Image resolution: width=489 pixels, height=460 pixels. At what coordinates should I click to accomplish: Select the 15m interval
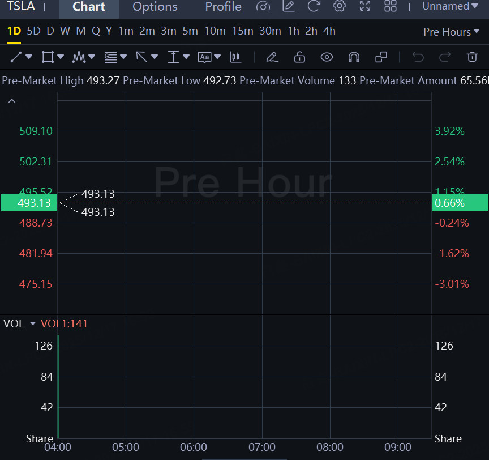click(x=242, y=31)
